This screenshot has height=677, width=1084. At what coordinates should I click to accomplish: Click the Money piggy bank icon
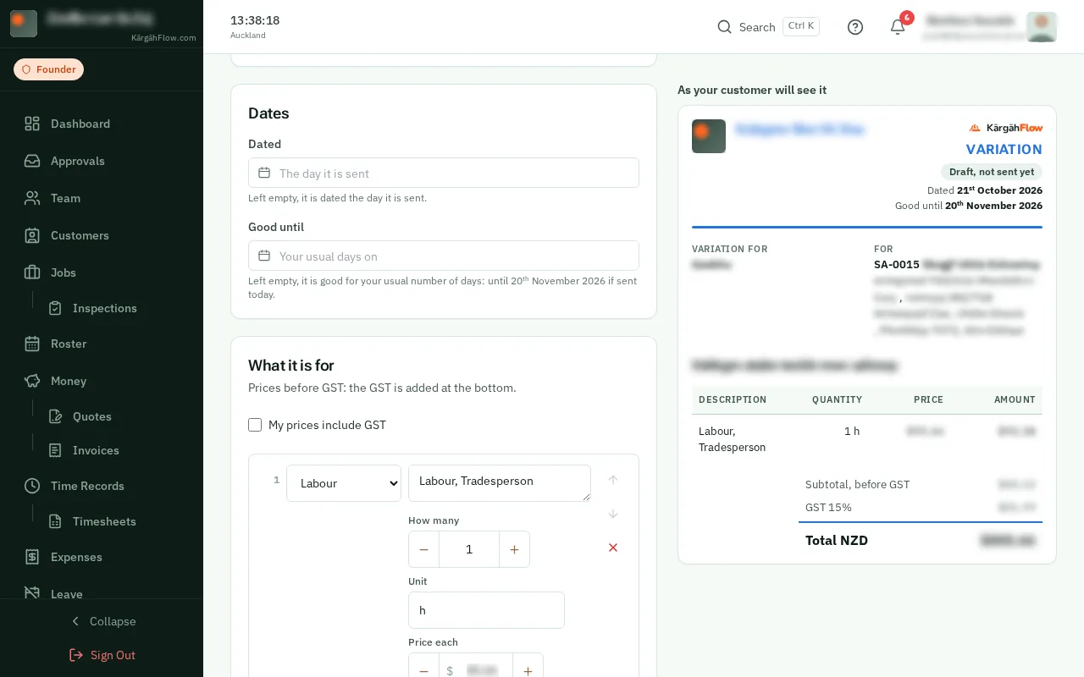click(x=32, y=381)
